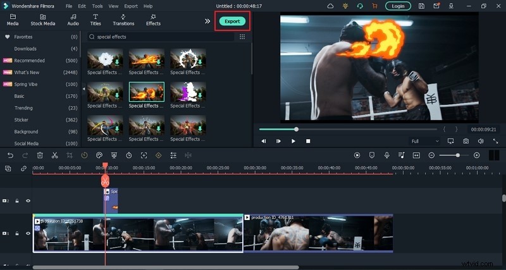Image resolution: width=506 pixels, height=270 pixels.
Task: Click the preview volume speaker icon
Action: (x=481, y=141)
